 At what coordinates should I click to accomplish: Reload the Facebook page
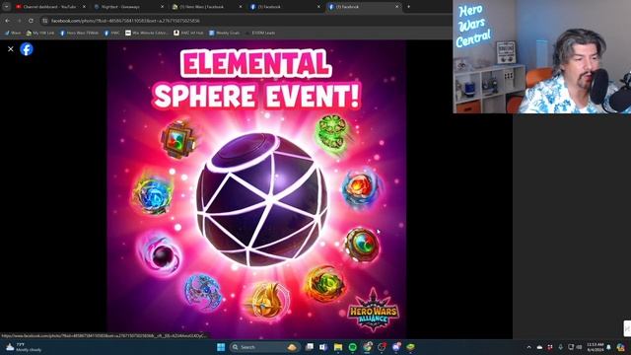click(x=31, y=21)
